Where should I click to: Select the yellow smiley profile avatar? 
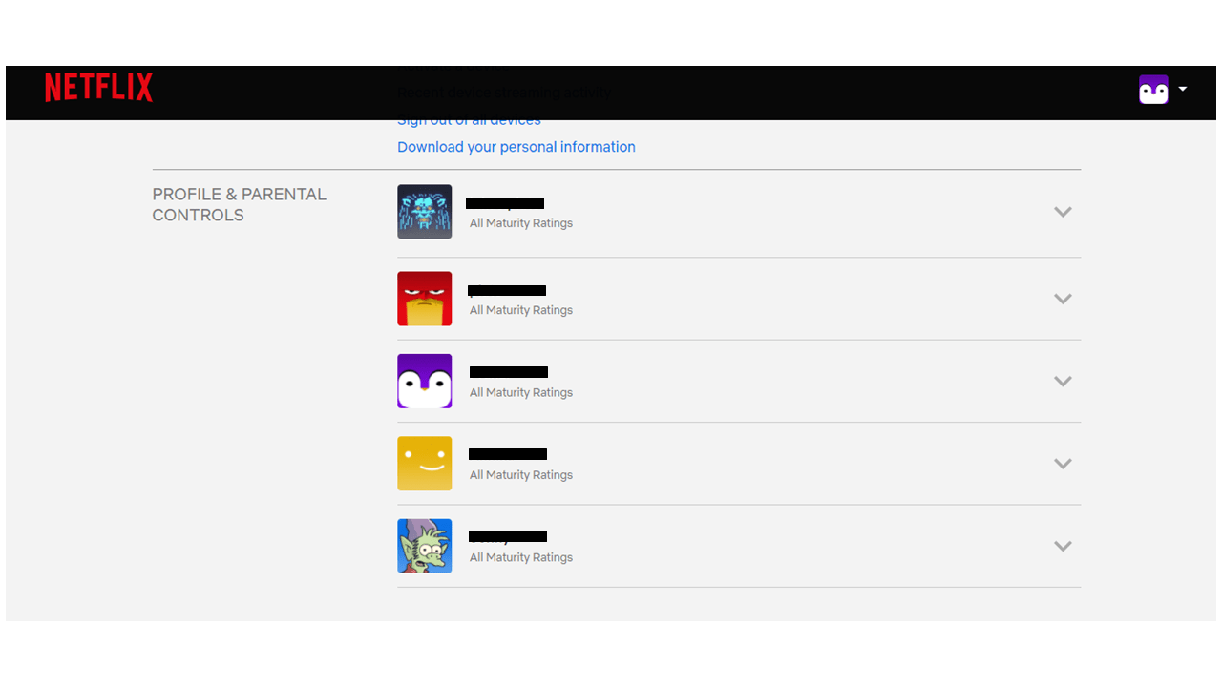pos(425,464)
